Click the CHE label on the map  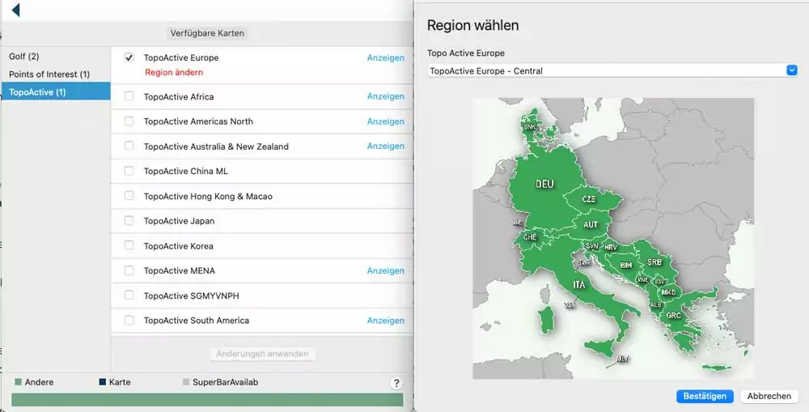(x=530, y=237)
